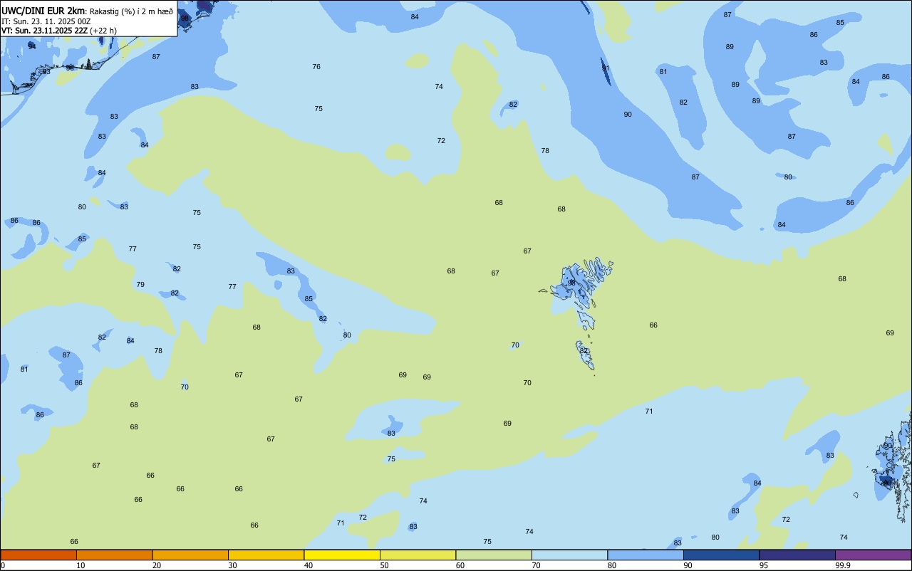
Task: Pick the bright yellow 40–50 legend swatch
Action: pos(342,555)
